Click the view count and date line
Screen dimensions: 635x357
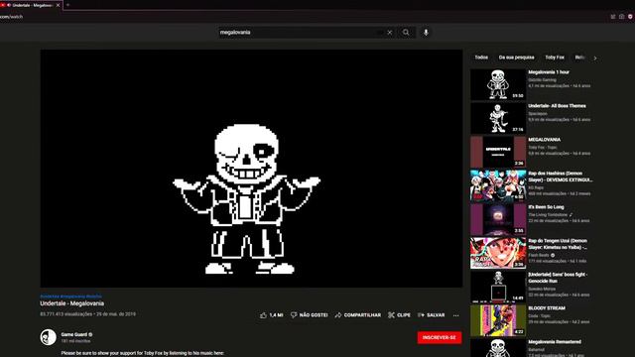click(x=88, y=314)
